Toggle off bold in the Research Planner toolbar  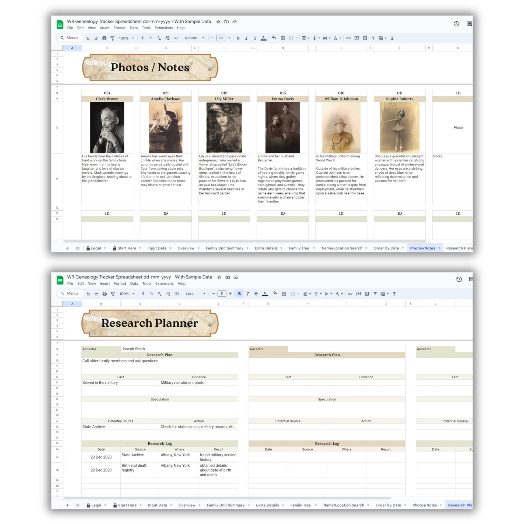click(239, 294)
